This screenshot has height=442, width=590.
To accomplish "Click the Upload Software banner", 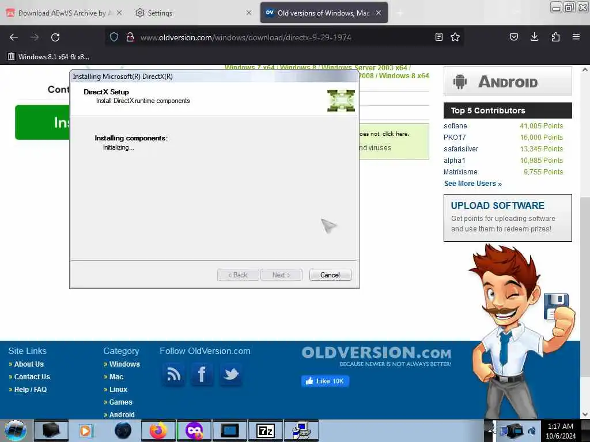I will tap(508, 218).
